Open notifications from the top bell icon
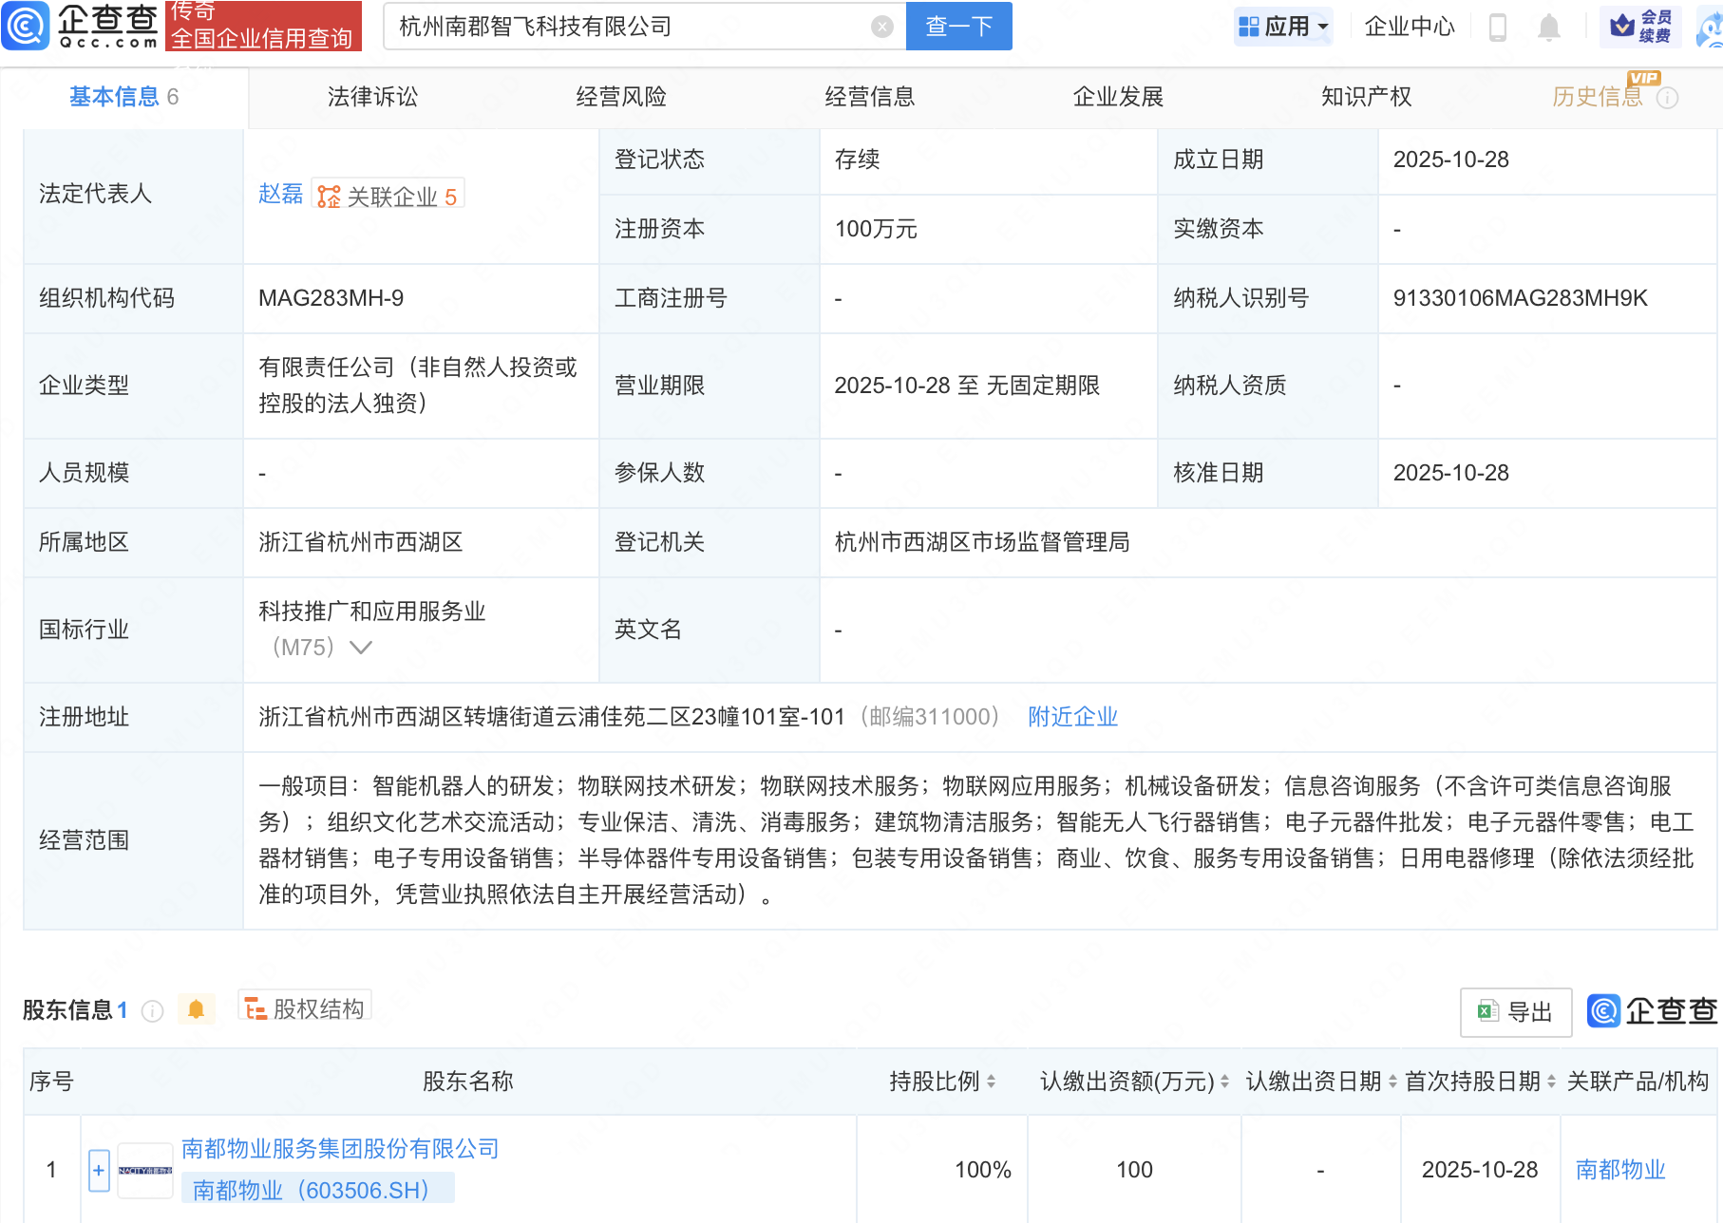The width and height of the screenshot is (1723, 1223). (x=1548, y=27)
